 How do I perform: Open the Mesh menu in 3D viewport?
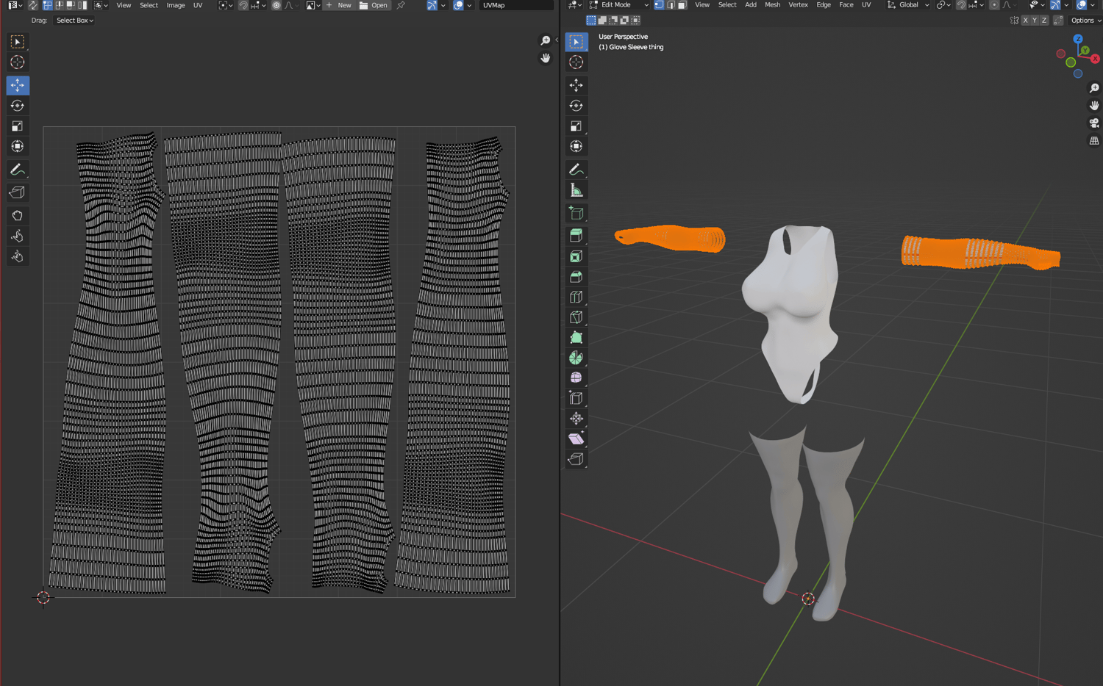pyautogui.click(x=772, y=5)
